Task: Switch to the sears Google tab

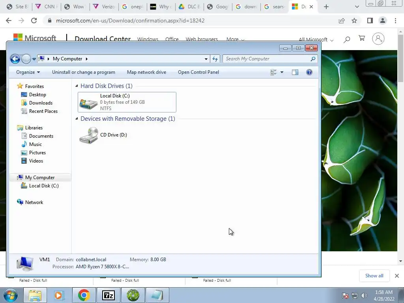Action: point(275,7)
